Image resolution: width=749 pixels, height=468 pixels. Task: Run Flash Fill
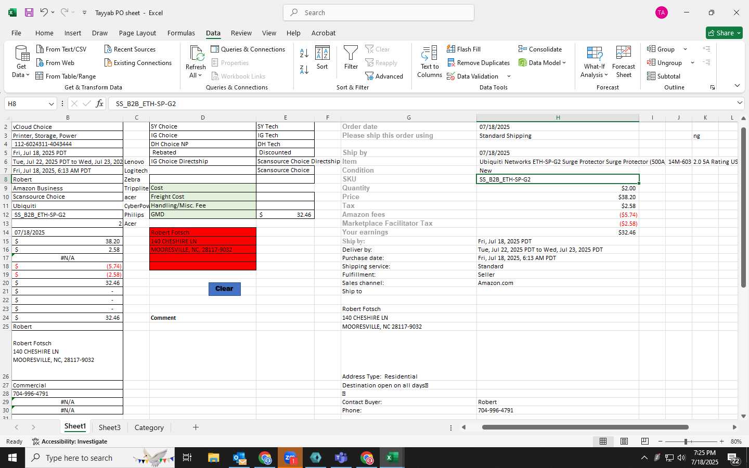463,49
